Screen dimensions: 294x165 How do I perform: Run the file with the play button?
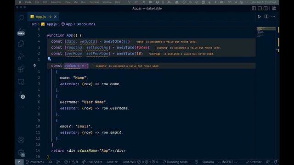tap(259, 16)
